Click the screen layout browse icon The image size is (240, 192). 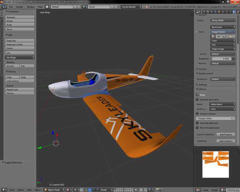pyautogui.click(x=48, y=7)
